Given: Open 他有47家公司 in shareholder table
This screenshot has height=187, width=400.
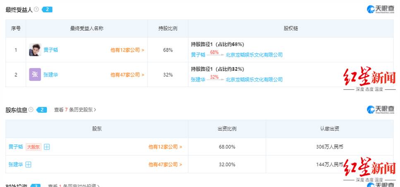Looking at the screenshot, I should [x=165, y=165].
